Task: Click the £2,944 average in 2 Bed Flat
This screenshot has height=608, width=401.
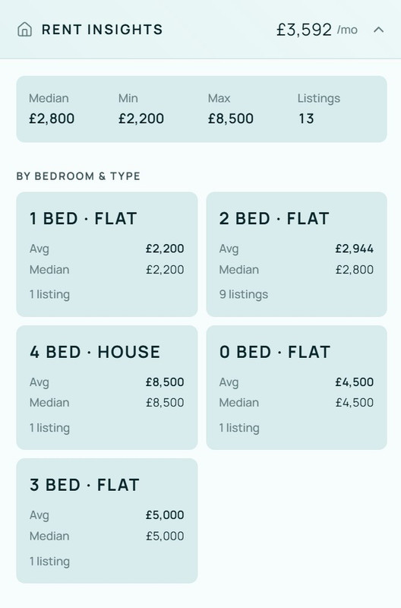Action: pos(355,249)
